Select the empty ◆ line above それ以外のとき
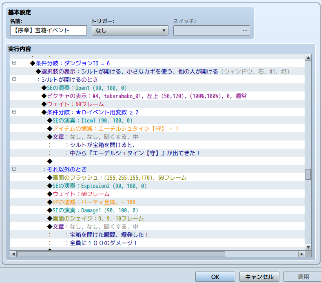 [157, 161]
